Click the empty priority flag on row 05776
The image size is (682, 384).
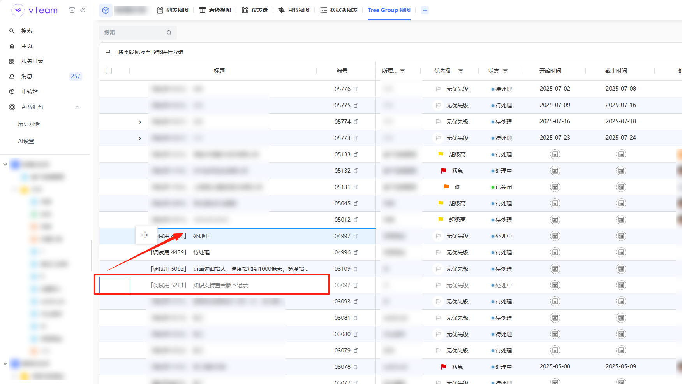[438, 89]
